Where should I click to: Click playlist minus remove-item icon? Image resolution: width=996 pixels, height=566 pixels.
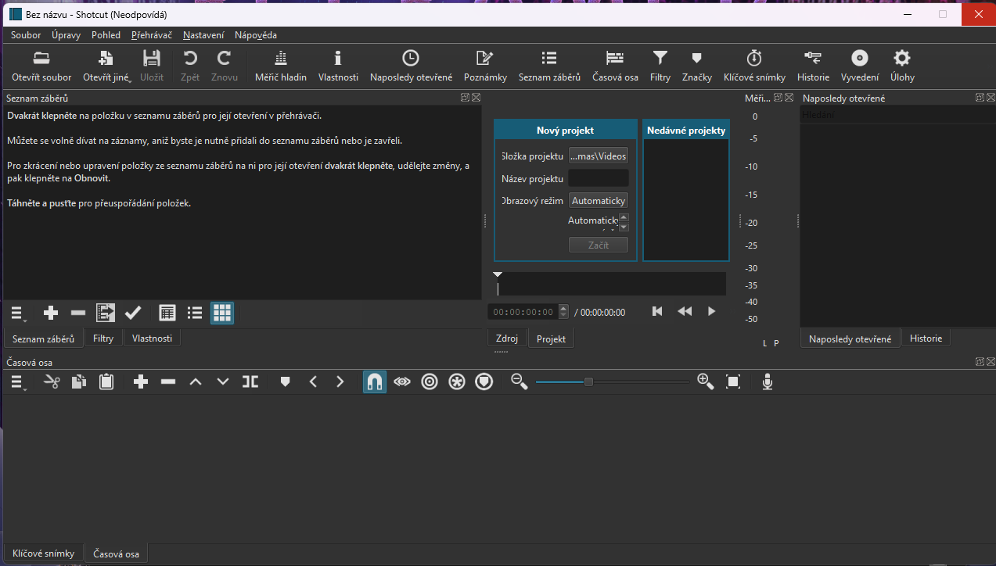78,313
